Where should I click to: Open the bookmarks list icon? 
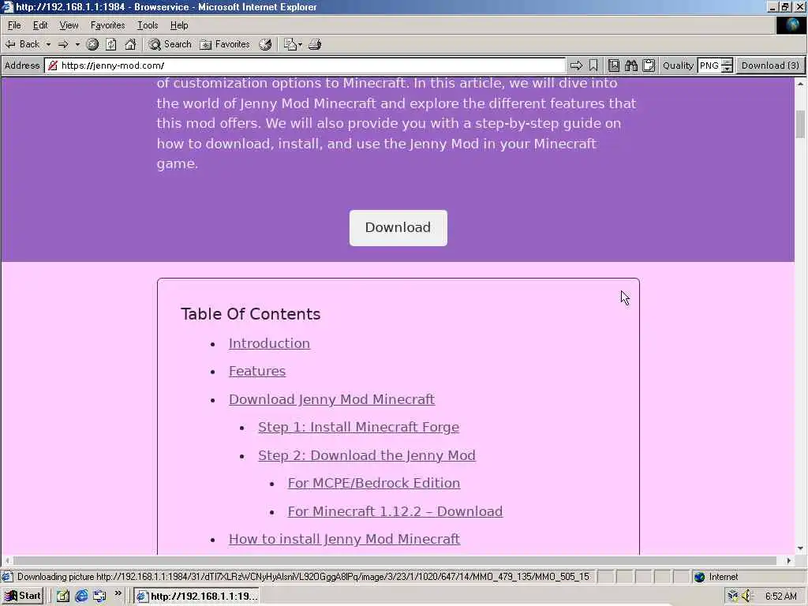tap(614, 65)
